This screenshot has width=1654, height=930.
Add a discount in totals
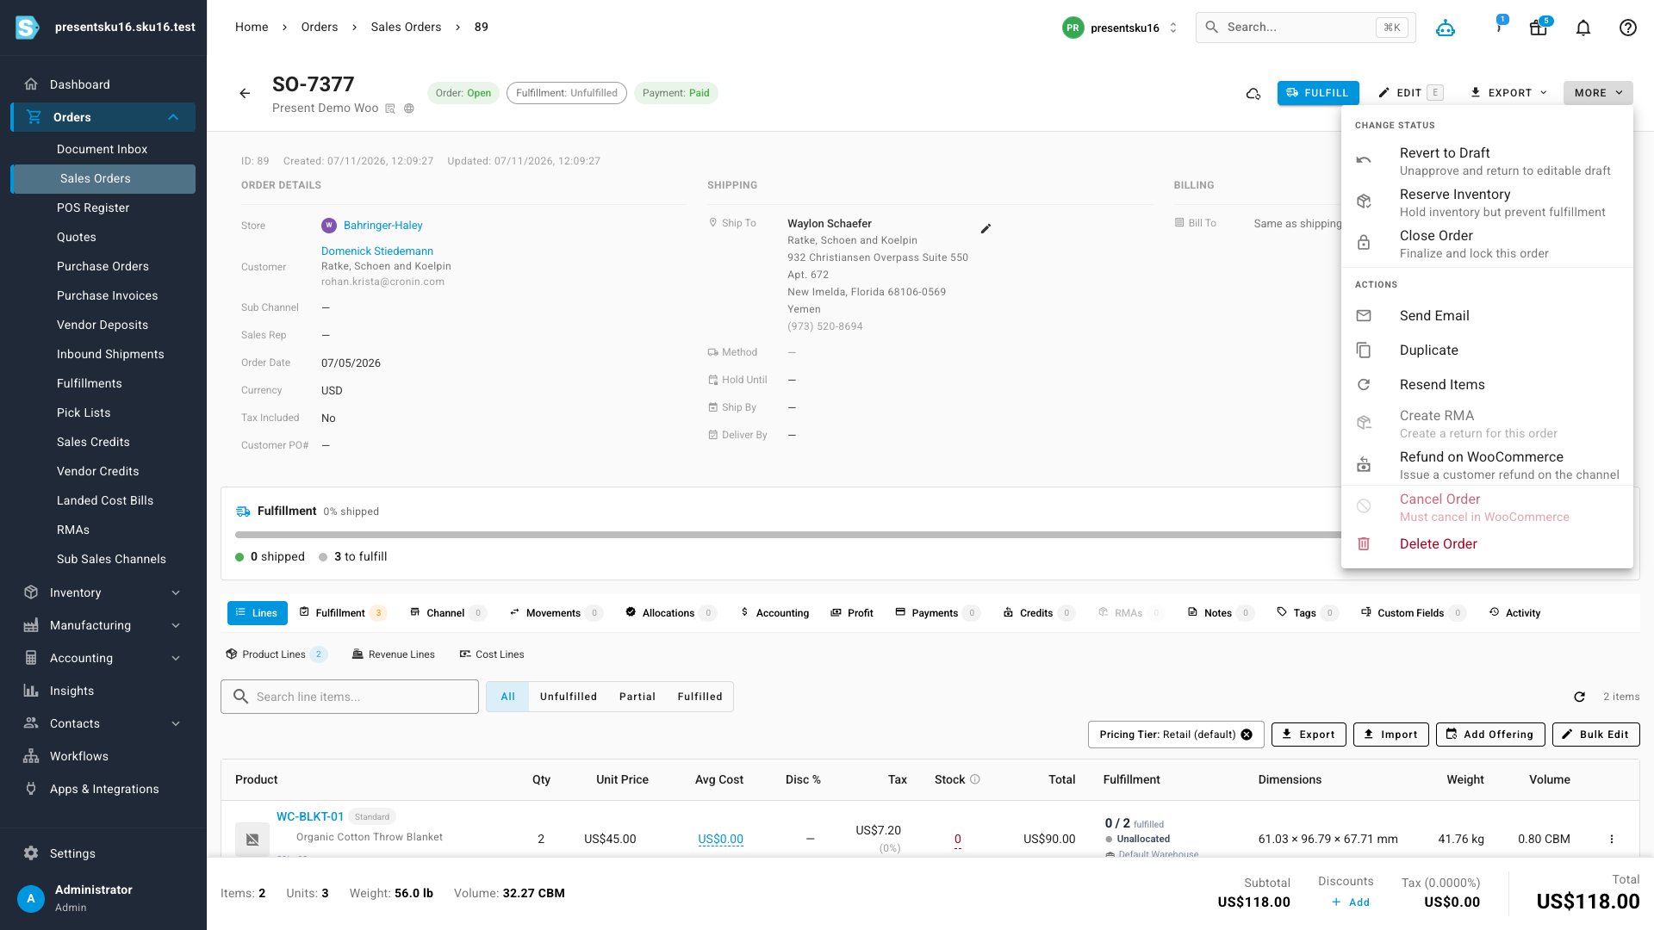pyautogui.click(x=1351, y=902)
